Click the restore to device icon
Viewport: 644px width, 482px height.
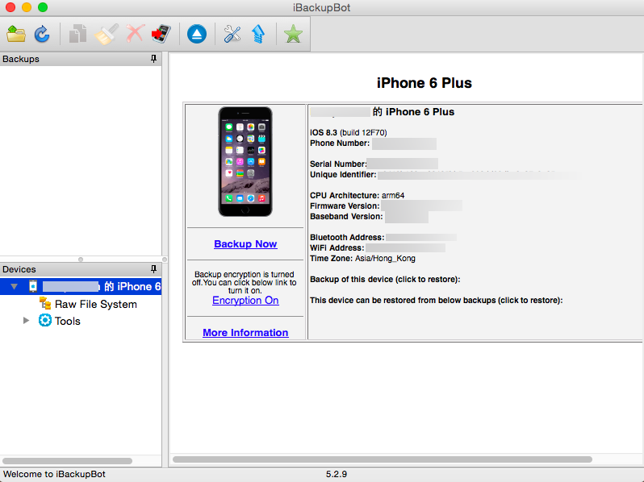tap(161, 34)
